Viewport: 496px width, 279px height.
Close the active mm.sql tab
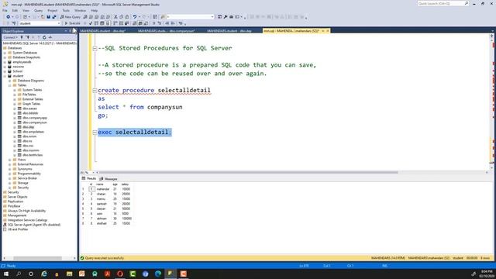pyautogui.click(x=328, y=31)
